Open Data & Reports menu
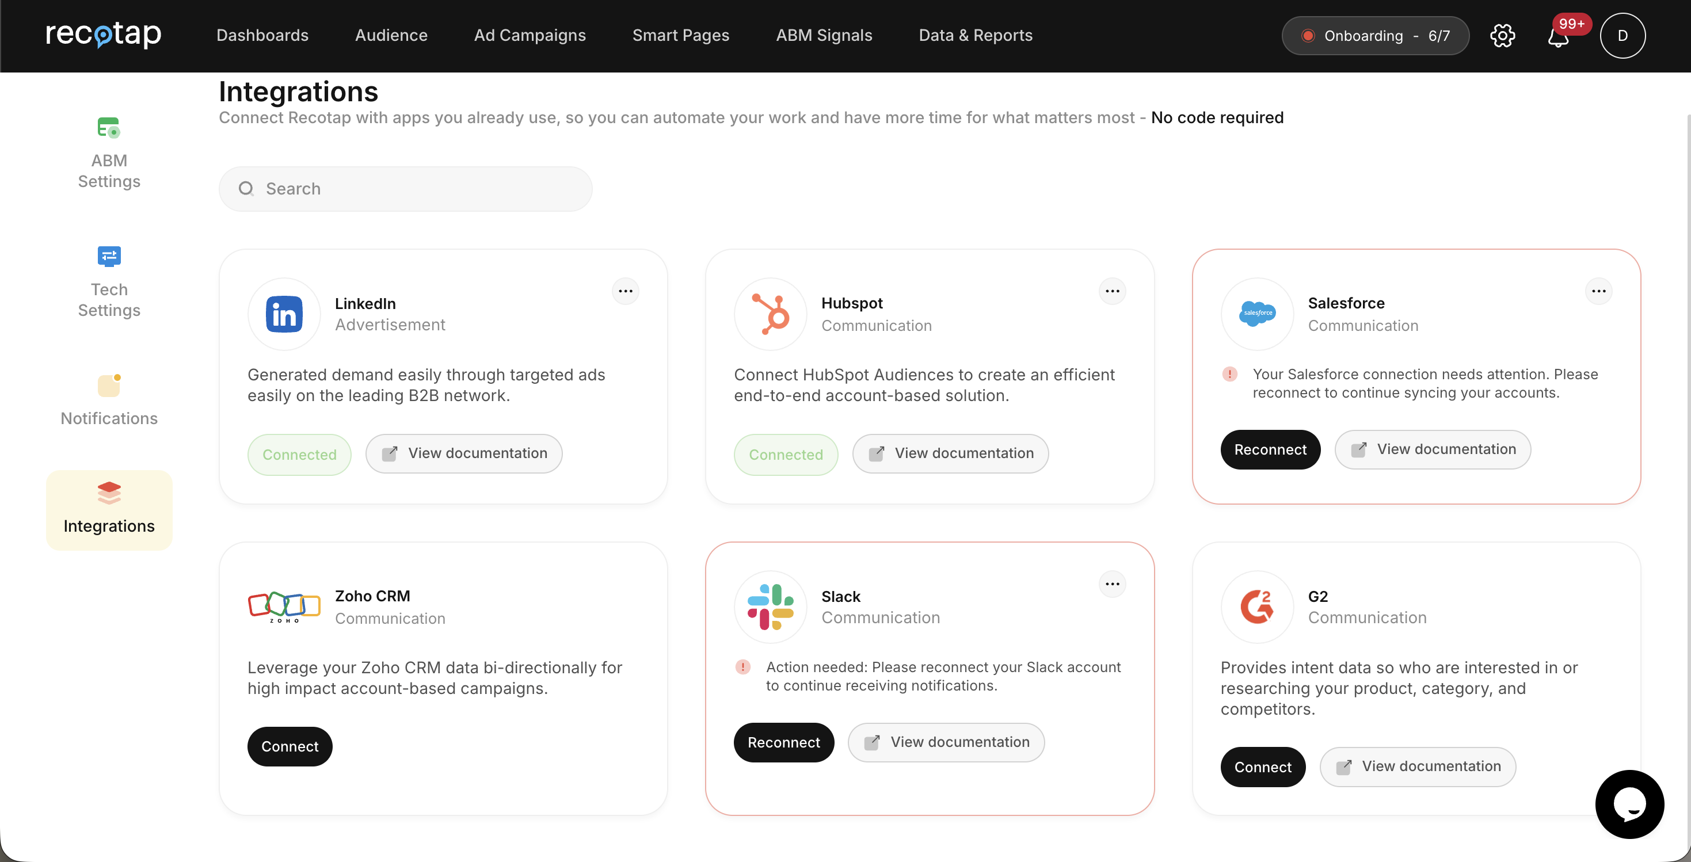 click(976, 36)
